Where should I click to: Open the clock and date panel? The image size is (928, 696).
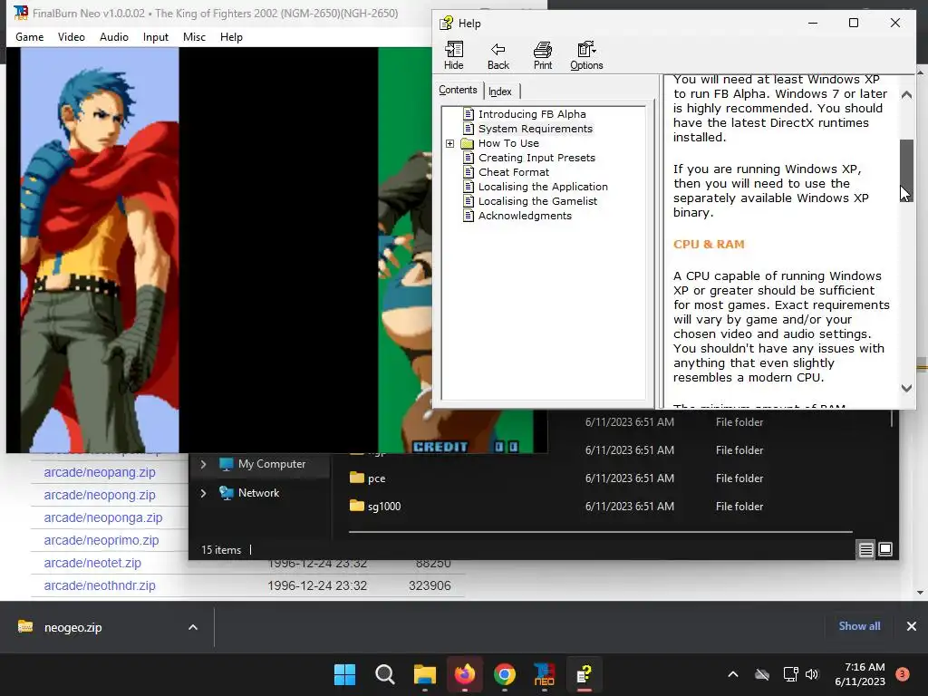point(860,674)
